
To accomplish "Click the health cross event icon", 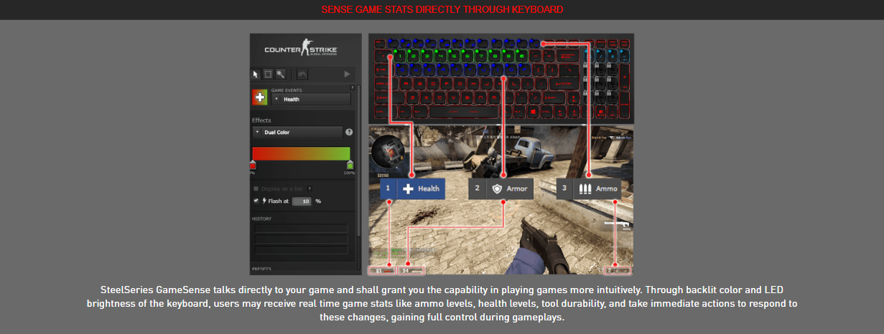I will (260, 97).
